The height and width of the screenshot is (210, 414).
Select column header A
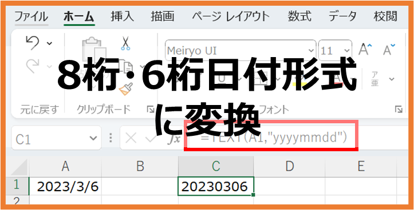65,167
